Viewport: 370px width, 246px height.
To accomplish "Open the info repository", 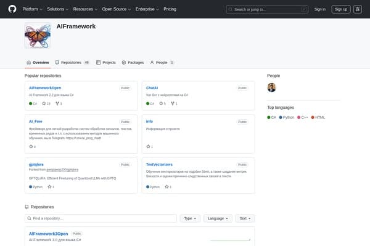I will pyautogui.click(x=149, y=122).
